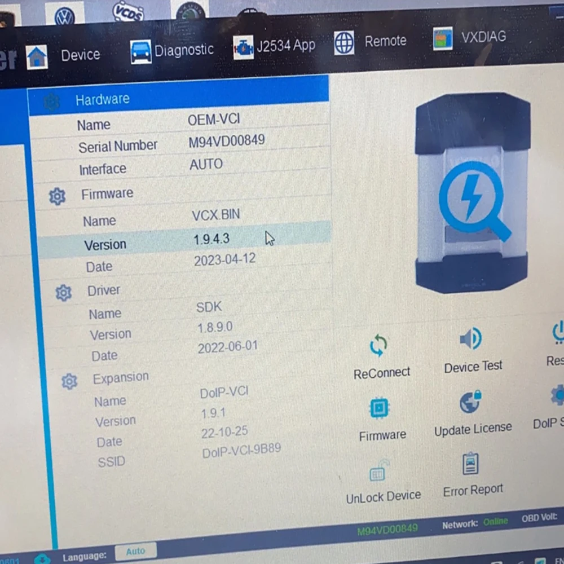The width and height of the screenshot is (564, 564).
Task: Click the VCI device image thumbnail
Action: point(472,193)
